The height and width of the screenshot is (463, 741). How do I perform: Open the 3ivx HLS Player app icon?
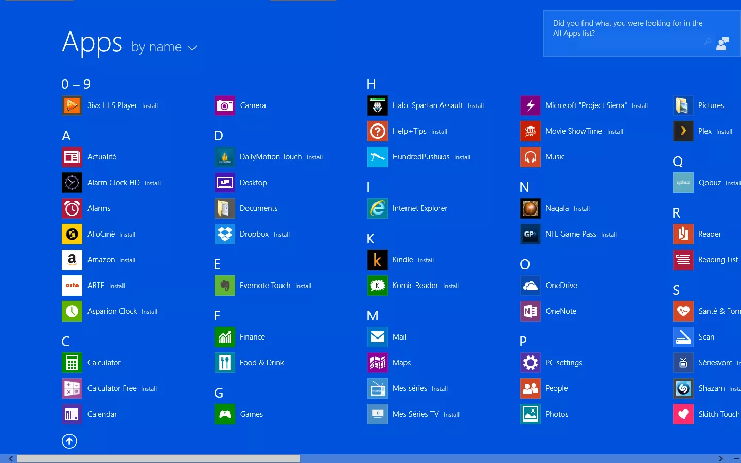click(x=72, y=105)
